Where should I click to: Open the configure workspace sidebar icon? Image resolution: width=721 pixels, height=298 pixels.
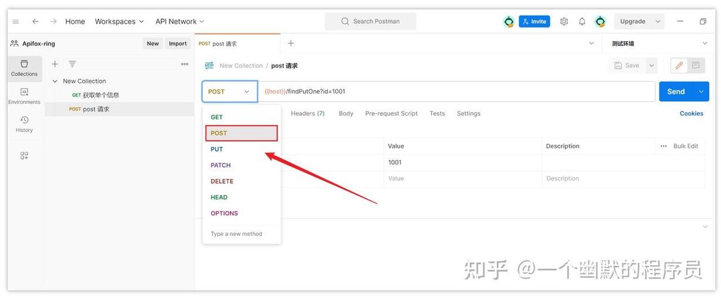[24, 156]
